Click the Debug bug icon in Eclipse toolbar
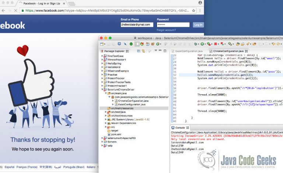 [x=195, y=44]
